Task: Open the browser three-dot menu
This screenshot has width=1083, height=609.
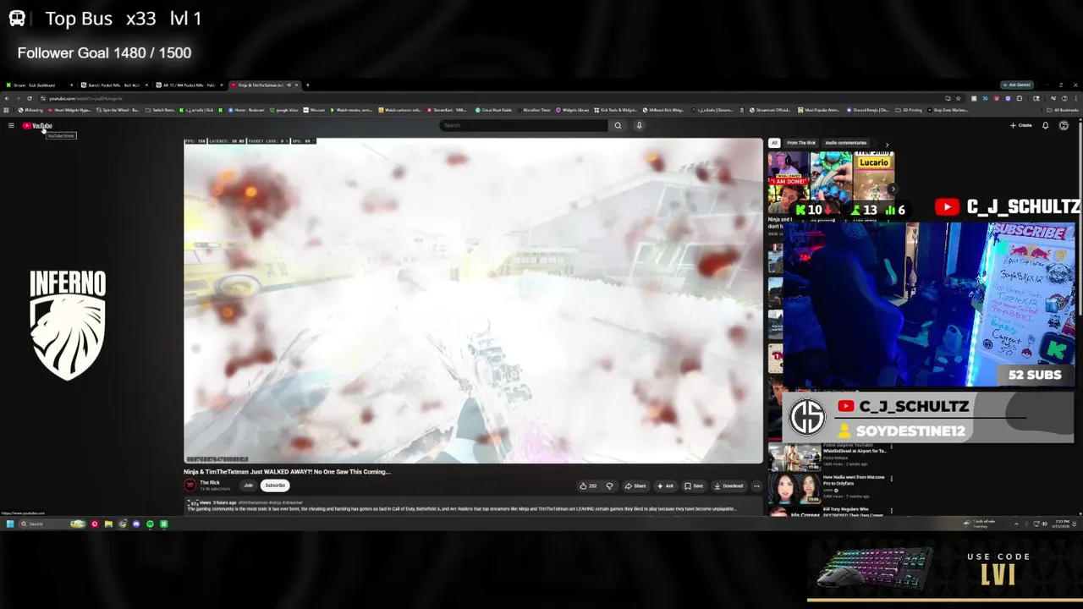Action: [x=1077, y=98]
